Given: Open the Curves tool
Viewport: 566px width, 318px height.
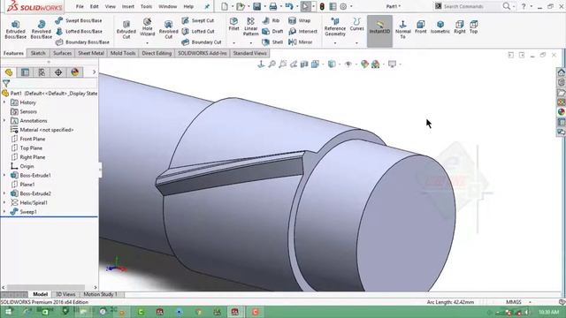Looking at the screenshot, I should click(x=356, y=24).
